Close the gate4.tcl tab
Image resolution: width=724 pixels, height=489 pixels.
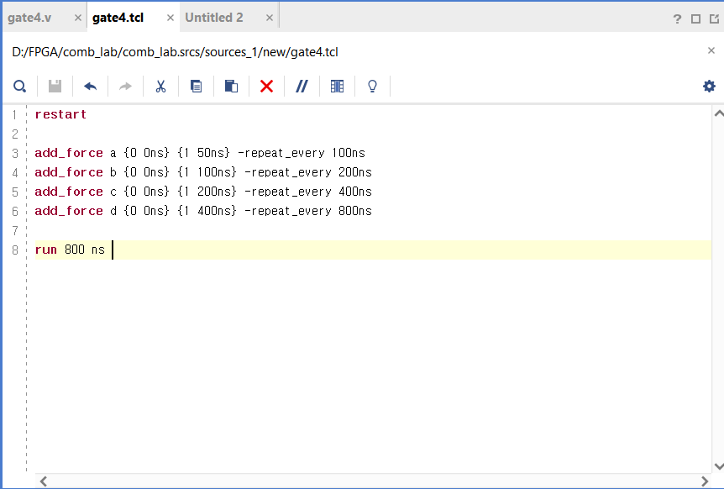[171, 18]
